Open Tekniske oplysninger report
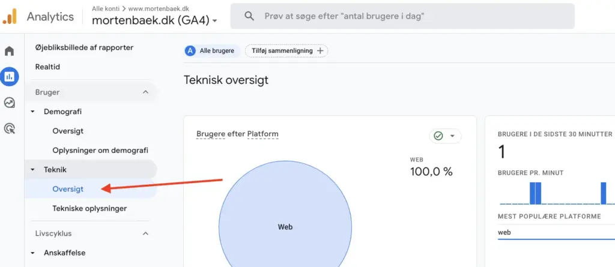Image resolution: width=615 pixels, height=267 pixels. point(89,208)
